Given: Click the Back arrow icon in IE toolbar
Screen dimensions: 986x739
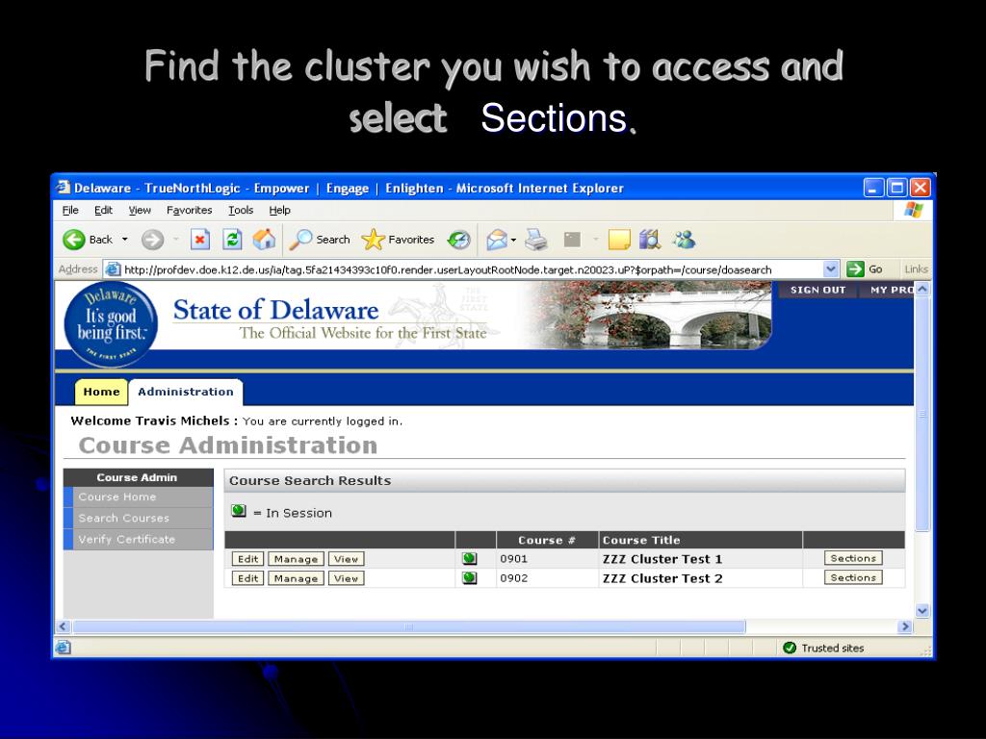Looking at the screenshot, I should click(73, 240).
